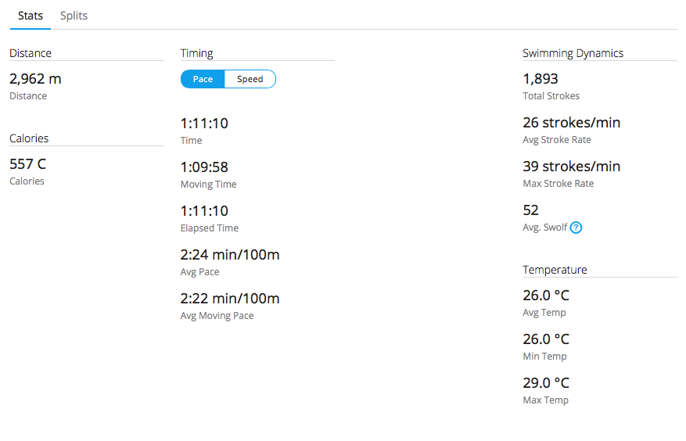Click the Temperature section heading

click(x=555, y=270)
